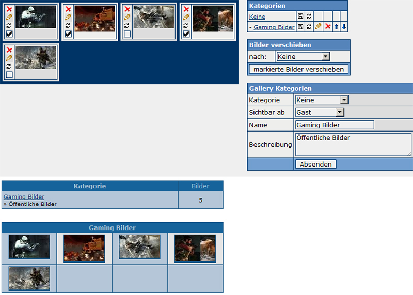Click save icon in Gaming Bilder category row
The height and width of the screenshot is (295, 413).
(x=300, y=27)
